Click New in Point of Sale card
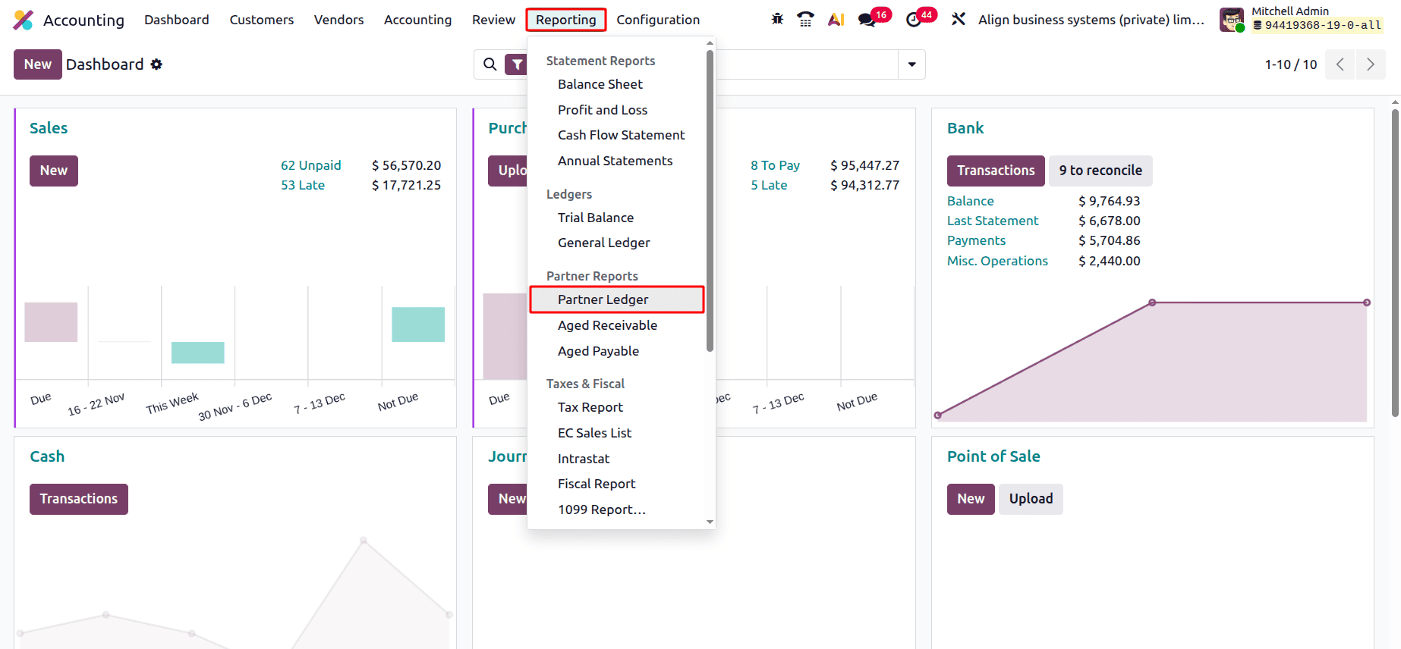This screenshot has width=1401, height=649. pos(971,499)
